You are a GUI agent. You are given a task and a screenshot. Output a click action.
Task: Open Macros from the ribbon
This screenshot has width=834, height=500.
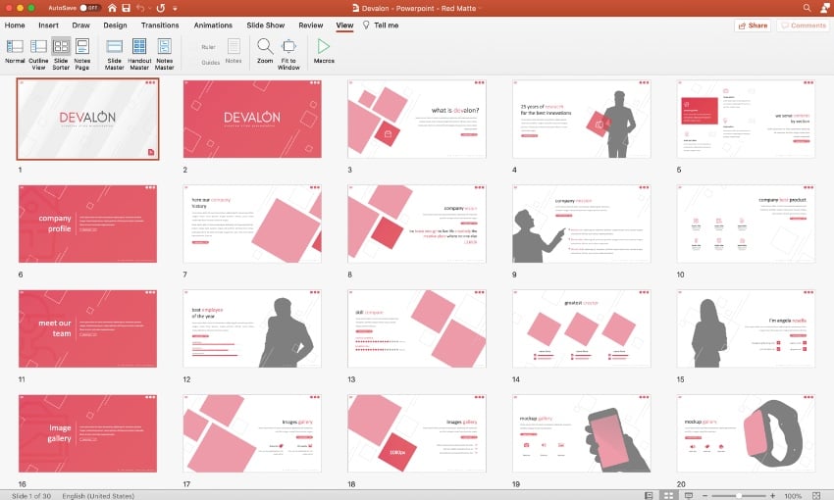pyautogui.click(x=324, y=49)
